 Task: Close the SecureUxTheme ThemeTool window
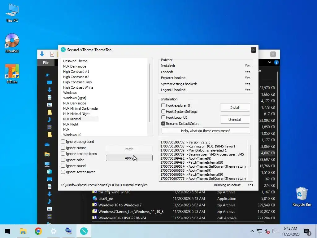tap(253, 50)
